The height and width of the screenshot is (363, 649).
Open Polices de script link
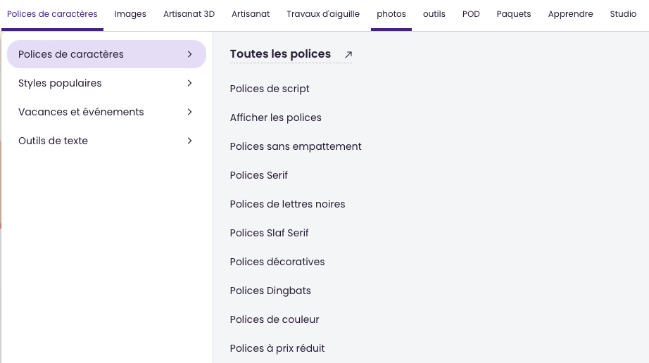270,89
